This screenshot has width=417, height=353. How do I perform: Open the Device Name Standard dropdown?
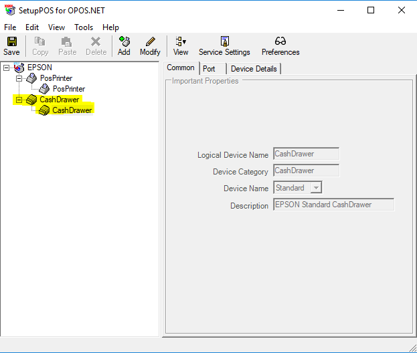[x=316, y=188]
